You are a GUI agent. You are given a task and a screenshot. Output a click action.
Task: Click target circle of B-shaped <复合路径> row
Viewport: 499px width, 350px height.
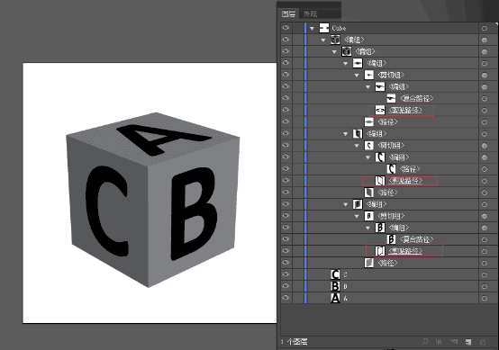pos(485,239)
